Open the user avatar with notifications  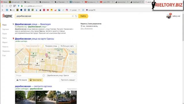click(169, 16)
